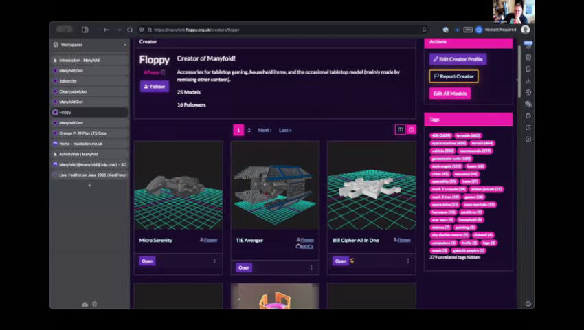Click the Edit Creator Profile button
584x330 pixels.
tap(458, 59)
